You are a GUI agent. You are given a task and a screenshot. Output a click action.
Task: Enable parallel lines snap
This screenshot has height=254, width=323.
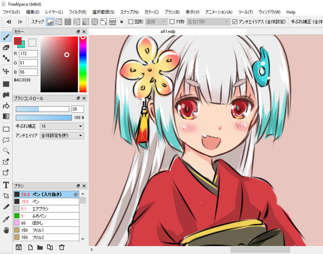pyautogui.click(x=59, y=22)
